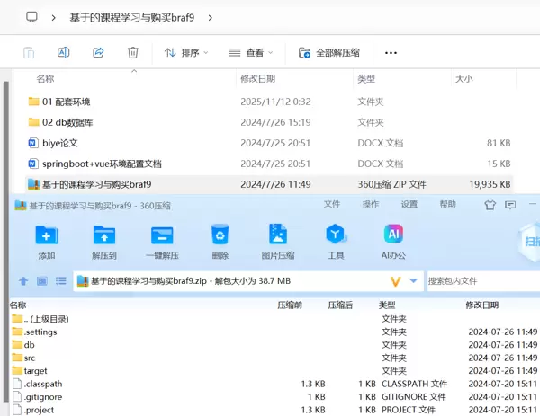Click the 删除 (Delete) recycle icon
The width and height of the screenshot is (540, 416).
tap(220, 235)
